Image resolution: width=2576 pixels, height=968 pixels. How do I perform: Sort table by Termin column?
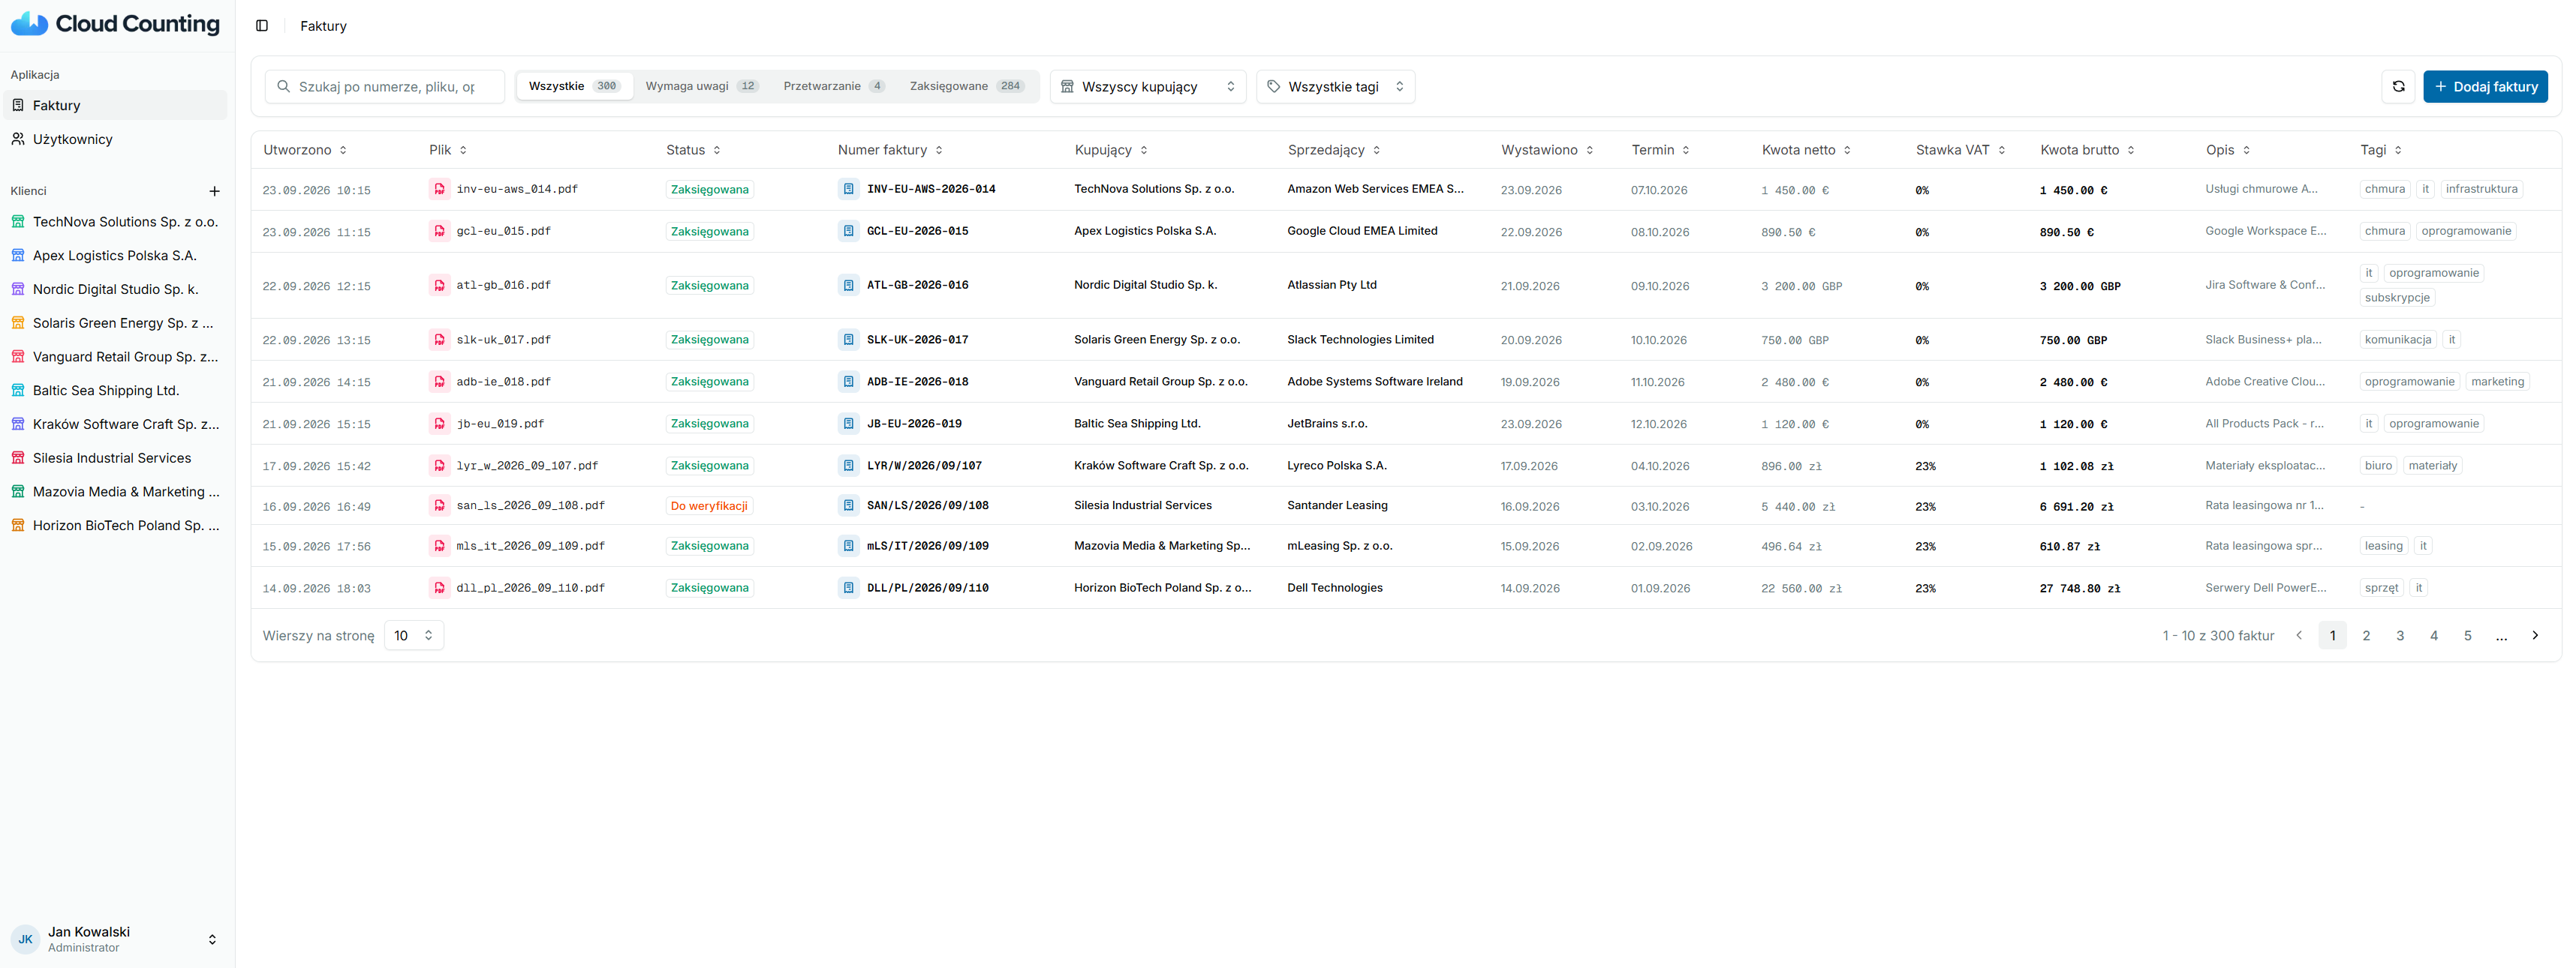(x=1660, y=150)
